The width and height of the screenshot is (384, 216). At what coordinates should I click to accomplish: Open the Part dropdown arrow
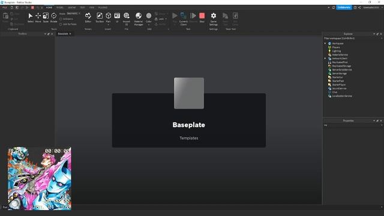(x=108, y=25)
